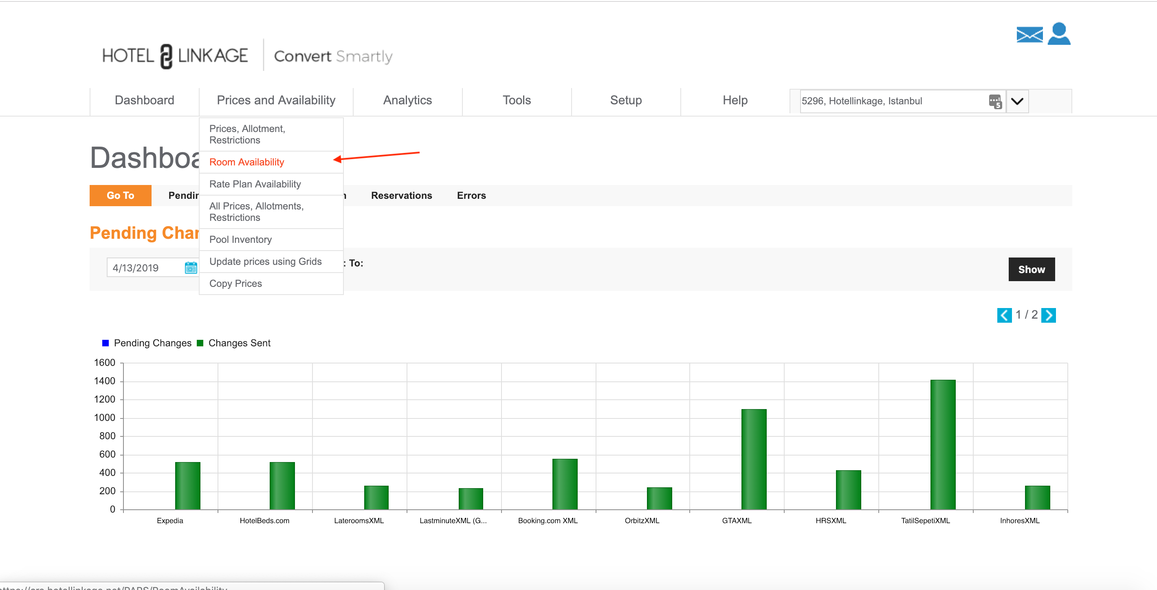
Task: Select Copy Prices menu entry
Action: 235,284
